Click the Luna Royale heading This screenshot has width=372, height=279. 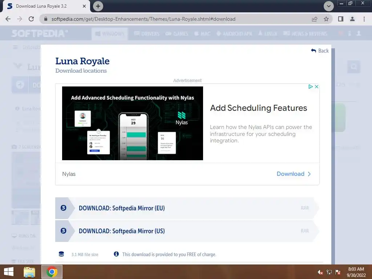pos(82,61)
